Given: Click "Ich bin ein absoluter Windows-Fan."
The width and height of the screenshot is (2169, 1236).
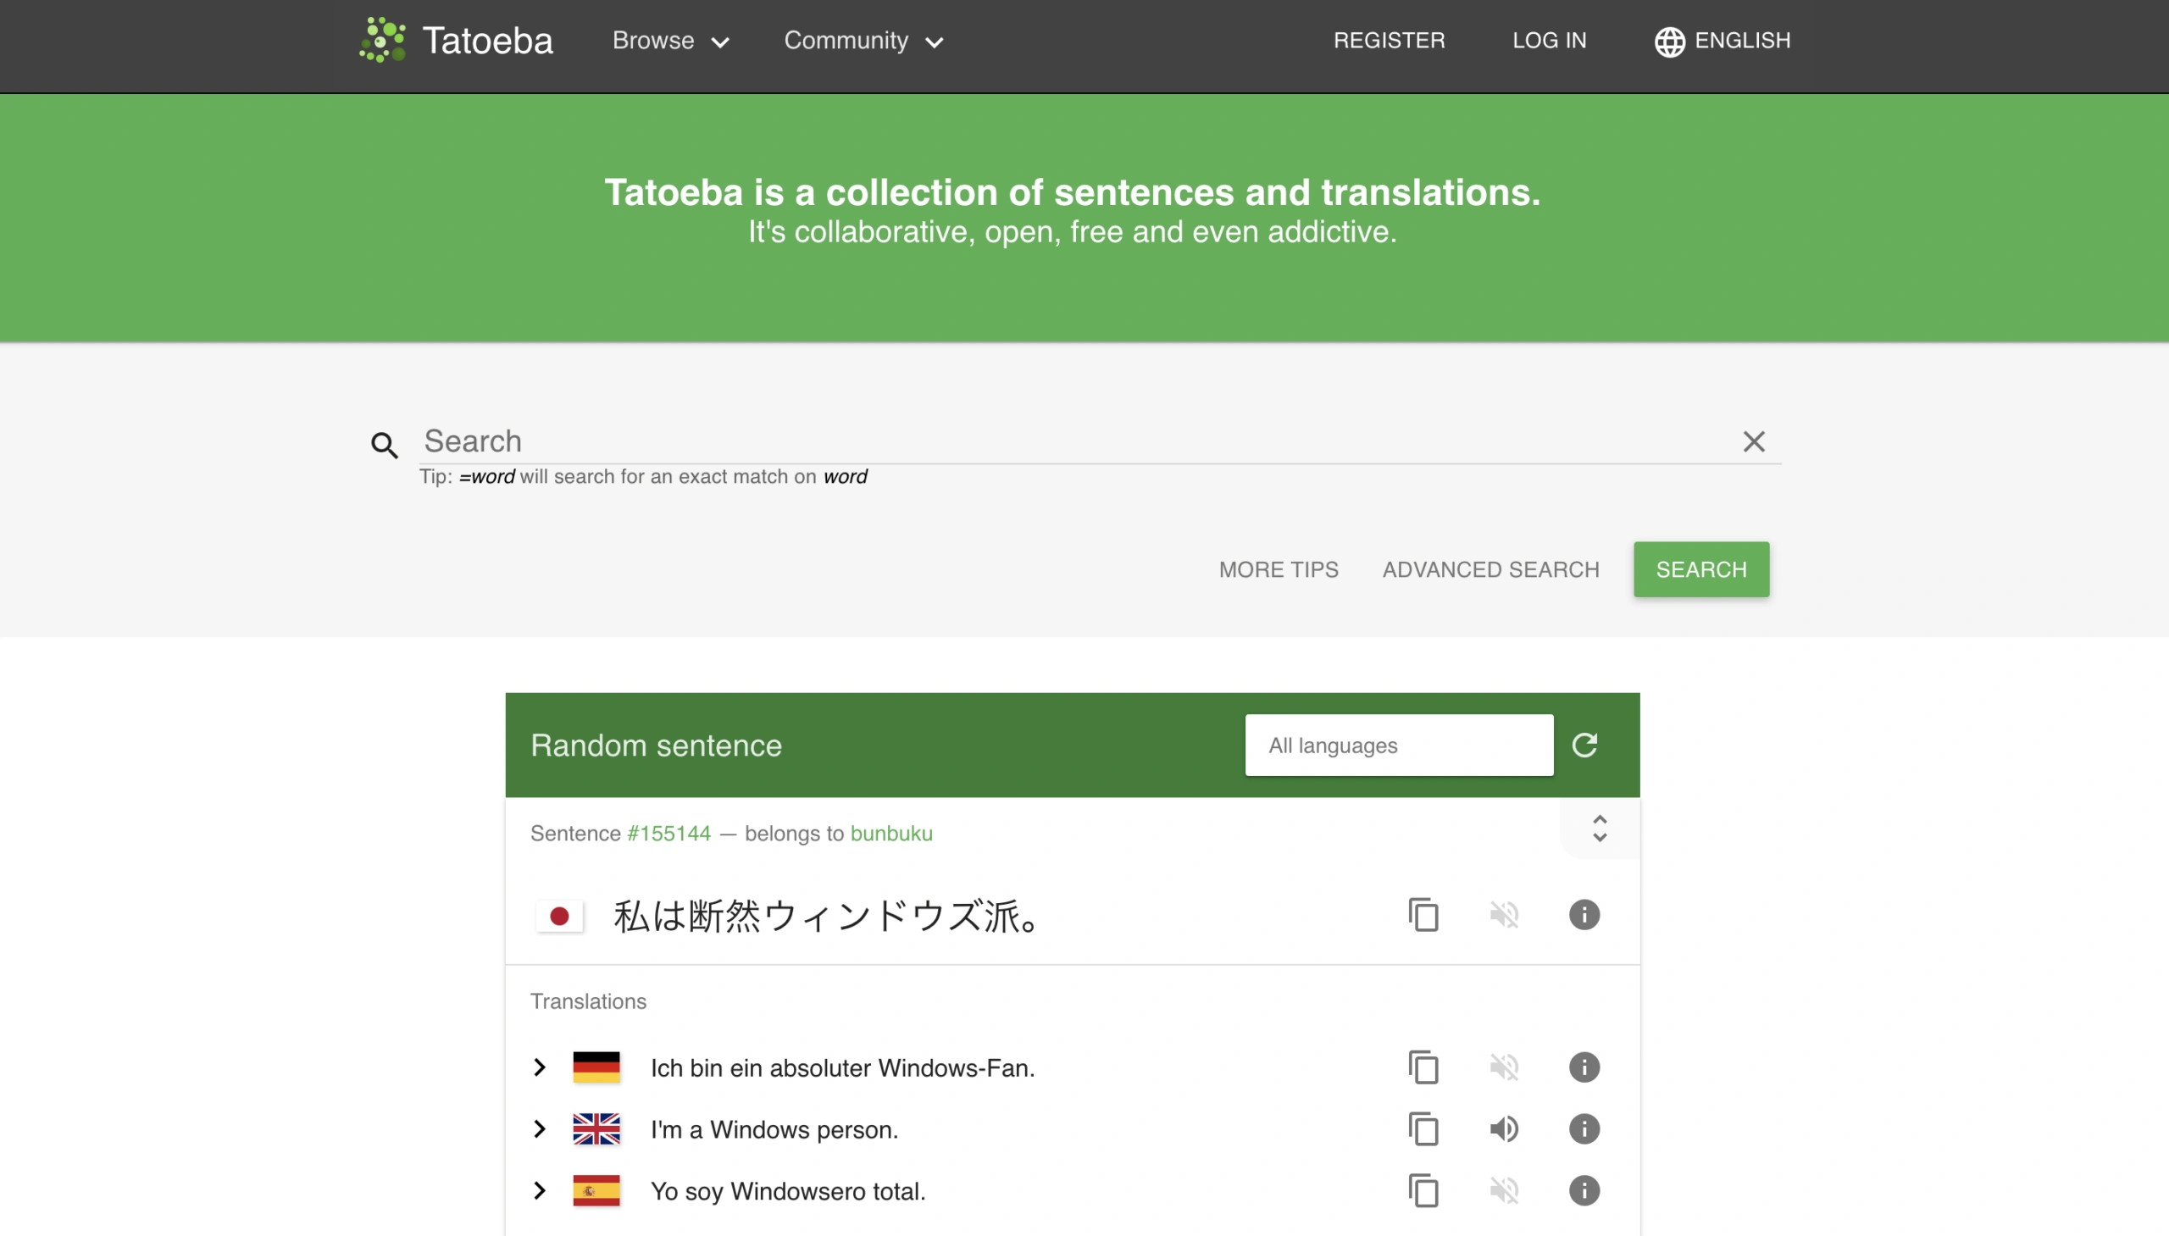Looking at the screenshot, I should (842, 1068).
